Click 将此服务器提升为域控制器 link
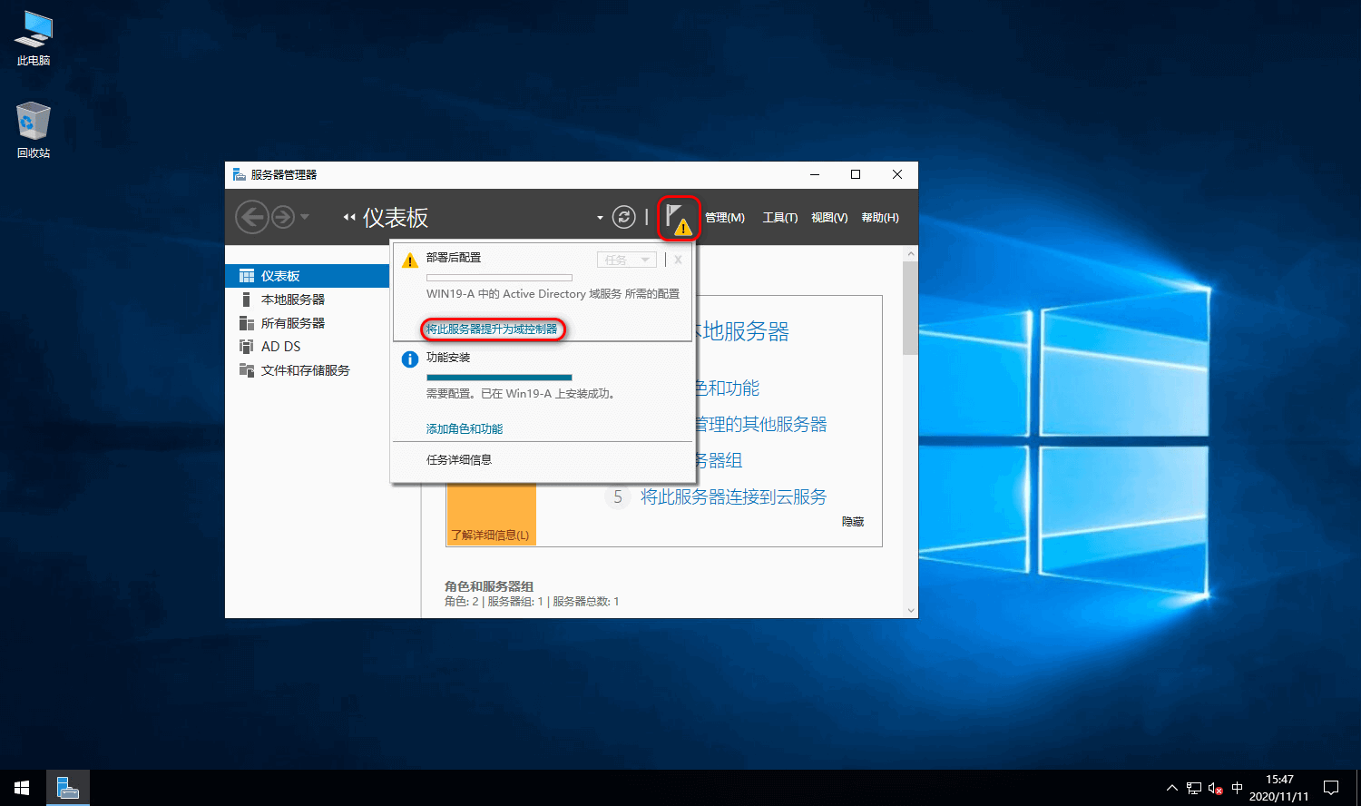1361x806 pixels. pos(492,329)
